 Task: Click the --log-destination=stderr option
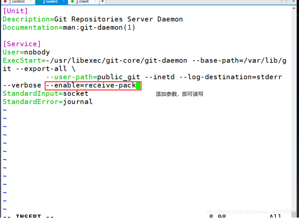tap(230, 77)
